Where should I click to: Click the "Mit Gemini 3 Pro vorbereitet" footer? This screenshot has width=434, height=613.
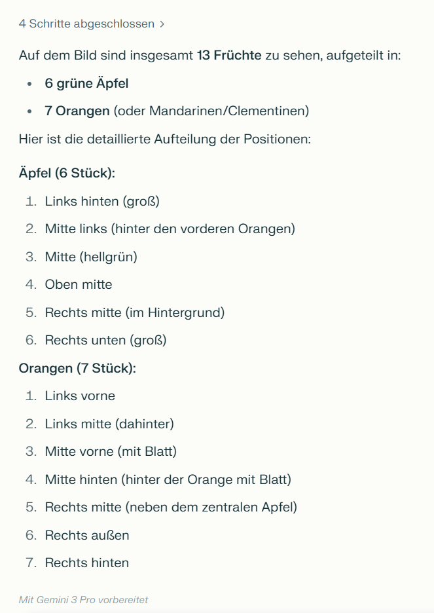pos(83,600)
